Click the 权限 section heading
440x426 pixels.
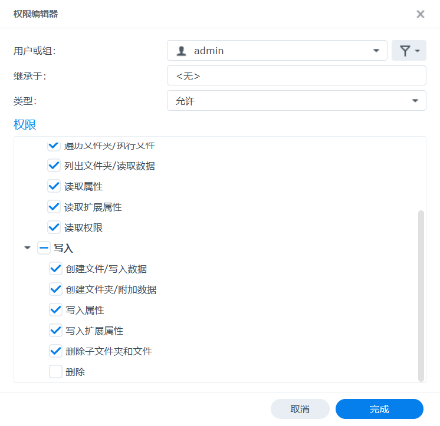[x=25, y=125]
